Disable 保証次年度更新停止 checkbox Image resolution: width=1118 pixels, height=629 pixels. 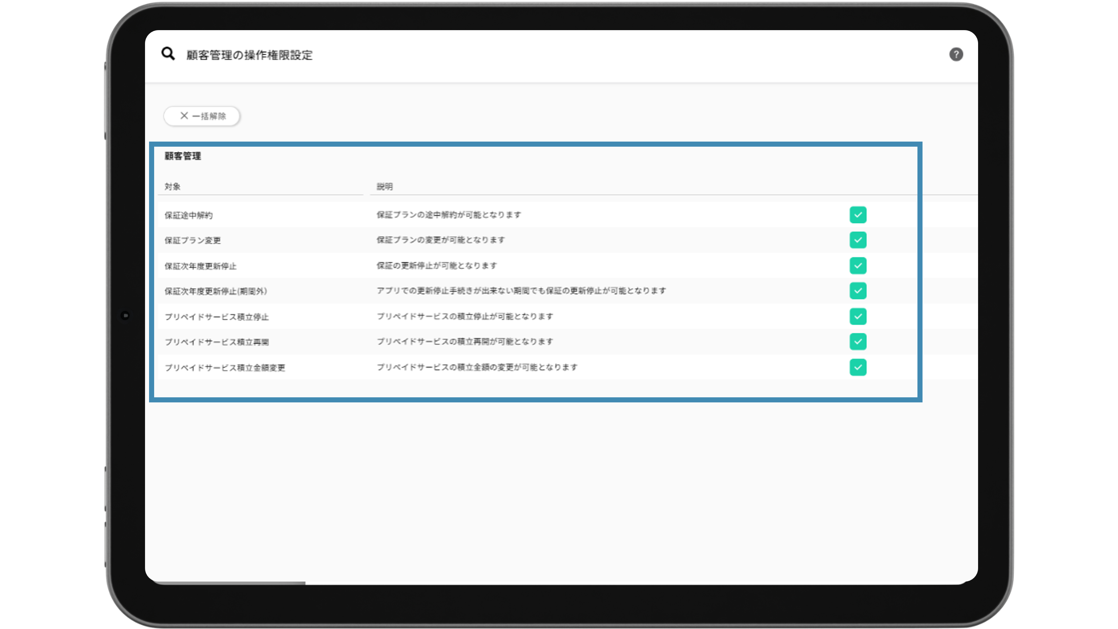(857, 266)
